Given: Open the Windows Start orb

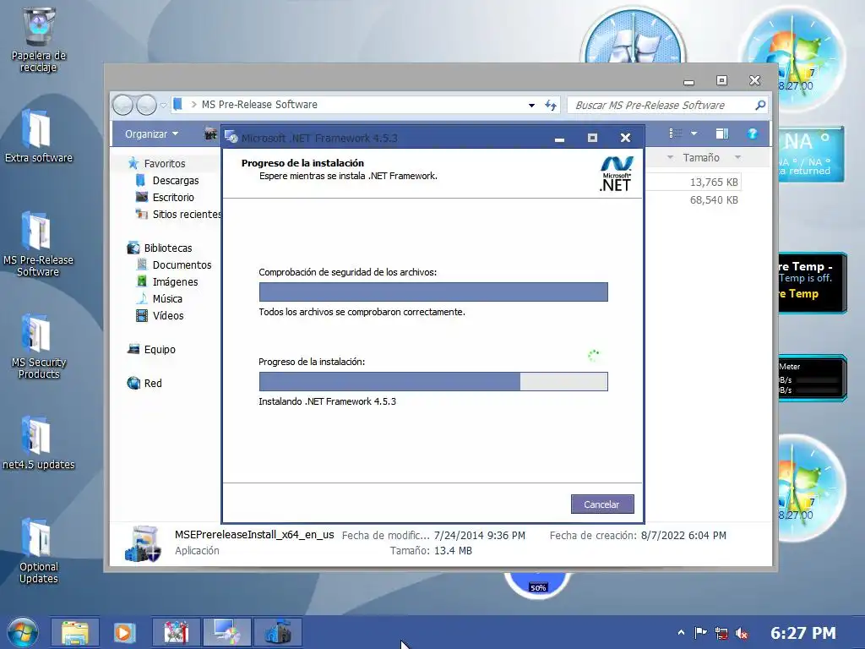Looking at the screenshot, I should coord(23,632).
